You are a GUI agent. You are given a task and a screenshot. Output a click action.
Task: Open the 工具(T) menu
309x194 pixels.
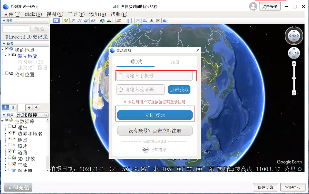click(76, 14)
